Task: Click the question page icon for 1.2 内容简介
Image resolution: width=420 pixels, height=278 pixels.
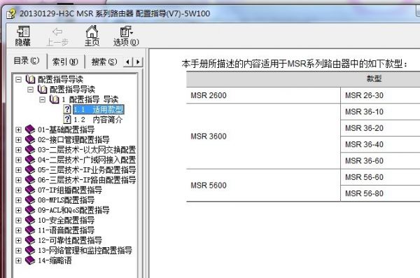Action: pyautogui.click(x=67, y=120)
